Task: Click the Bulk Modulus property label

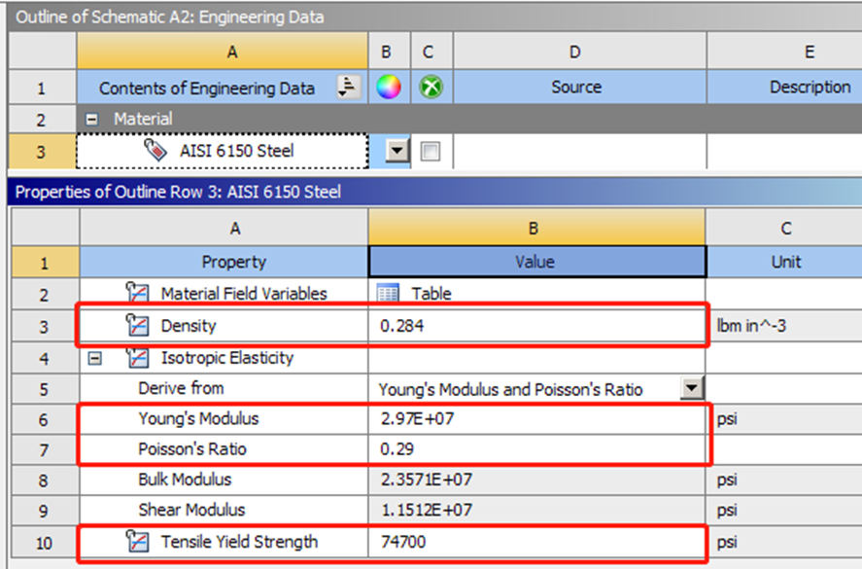Action: tap(185, 479)
